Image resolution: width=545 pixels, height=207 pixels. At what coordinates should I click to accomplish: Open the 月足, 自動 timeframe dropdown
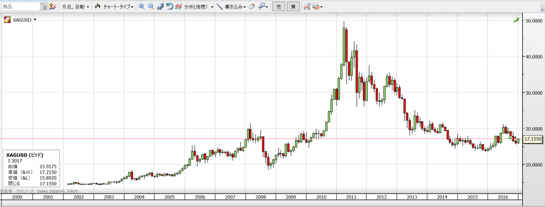point(76,6)
